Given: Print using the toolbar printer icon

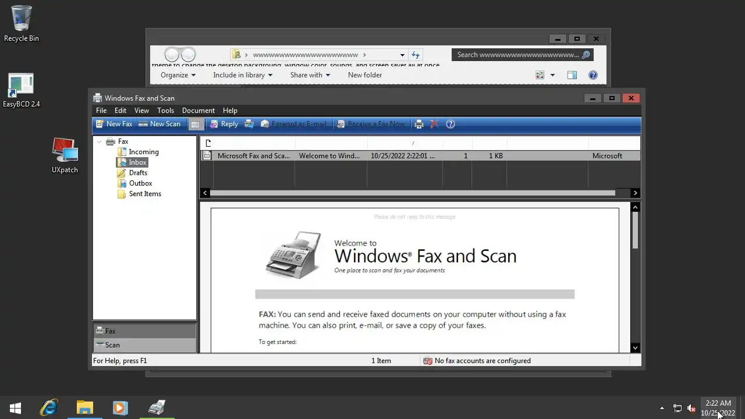Looking at the screenshot, I should (x=419, y=124).
